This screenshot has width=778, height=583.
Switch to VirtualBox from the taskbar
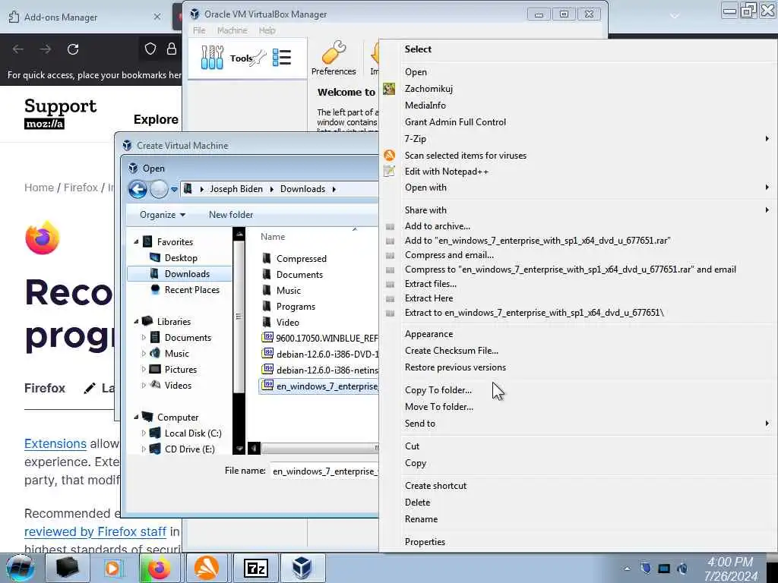(302, 568)
